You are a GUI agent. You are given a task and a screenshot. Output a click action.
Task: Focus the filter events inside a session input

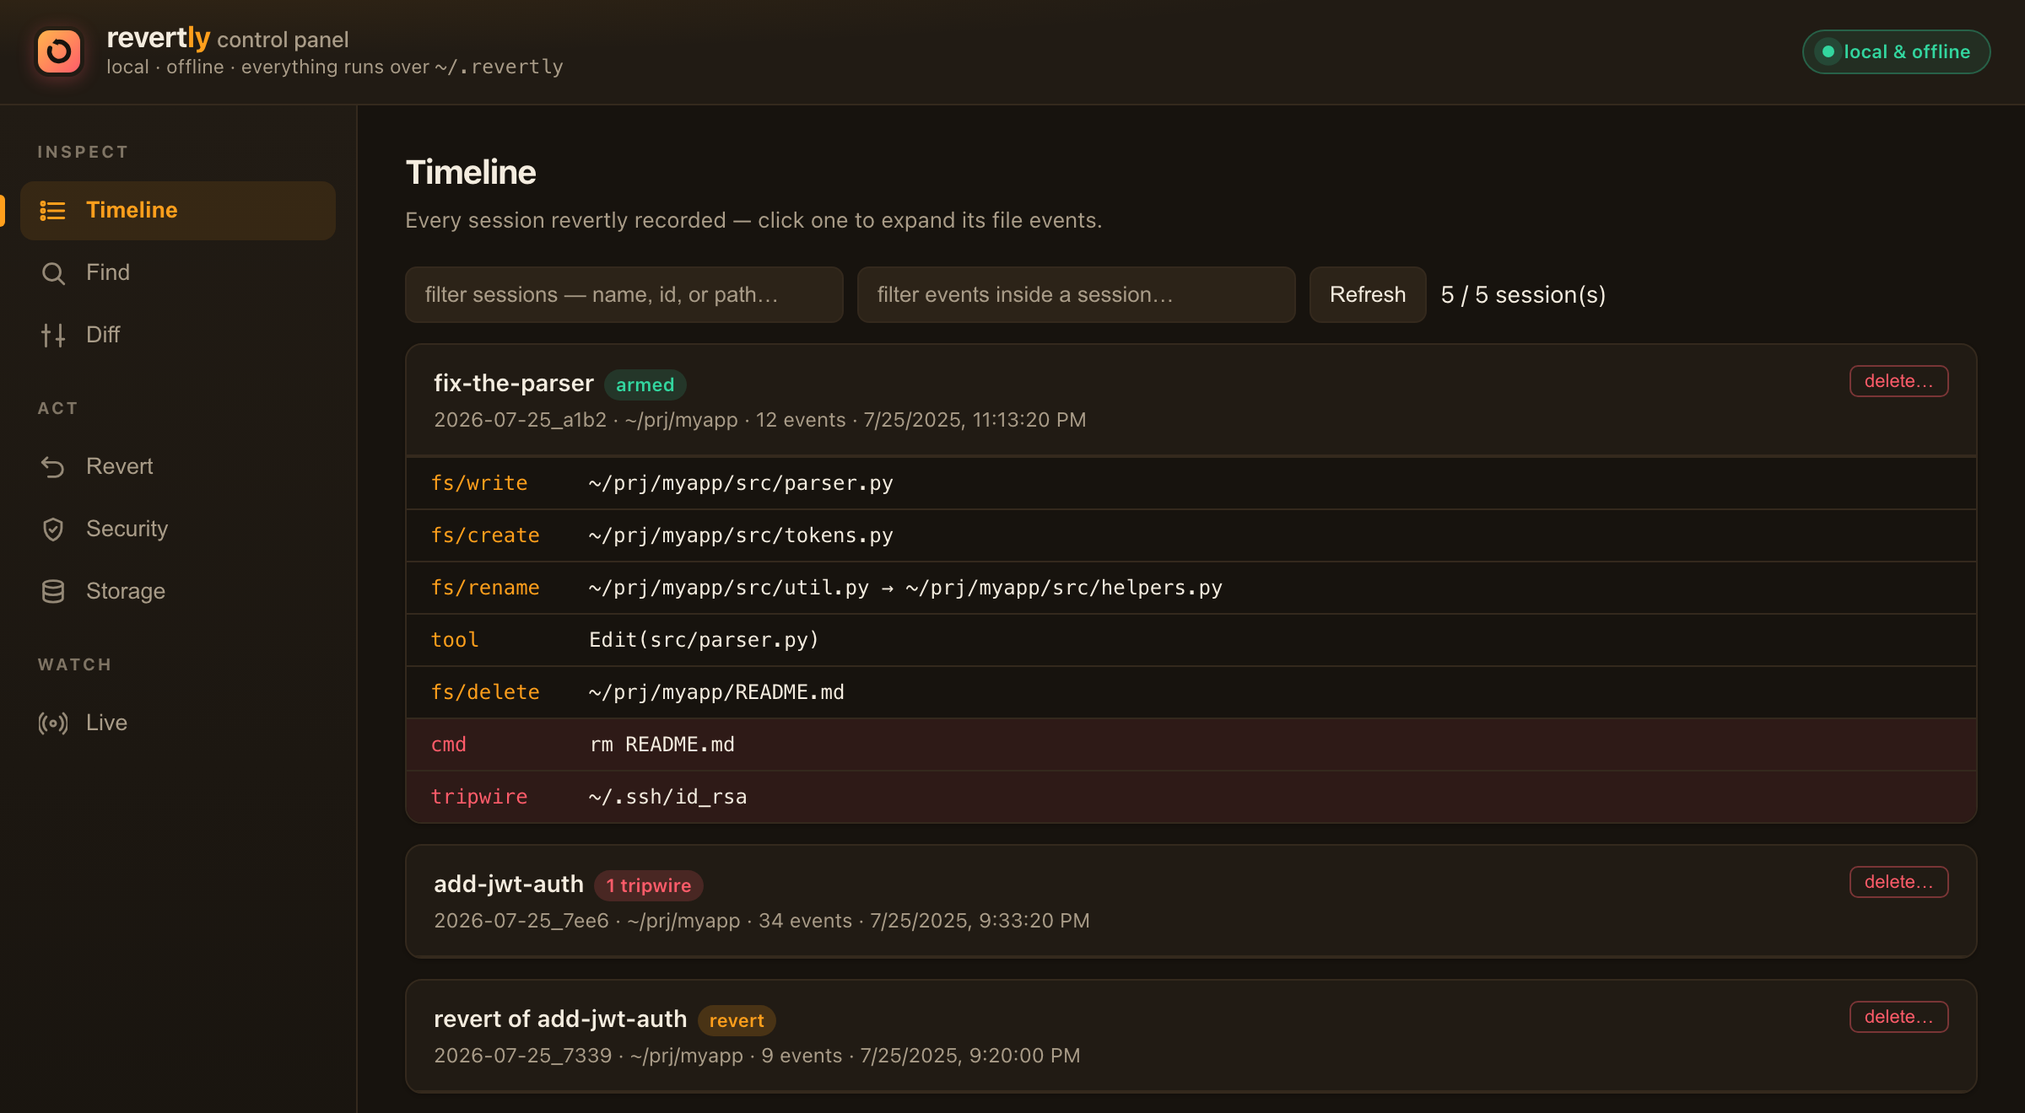tap(1077, 295)
